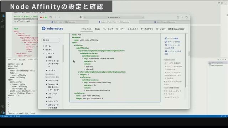The image size is (228, 128).
Task: Select second zsh terminal in VS Code list
Action: click(x=217, y=65)
